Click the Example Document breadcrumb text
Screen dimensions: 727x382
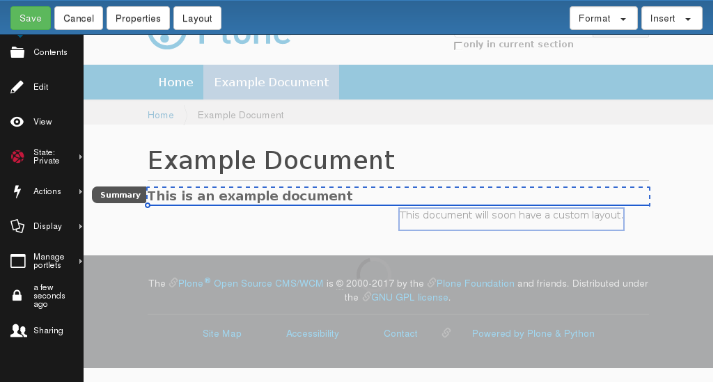[241, 115]
